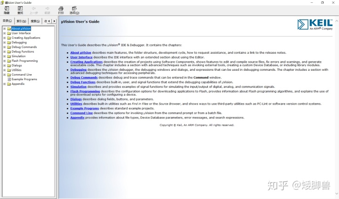Select Dialogs in the contents tree
Viewport: 339px width, 199px height.
(16, 66)
